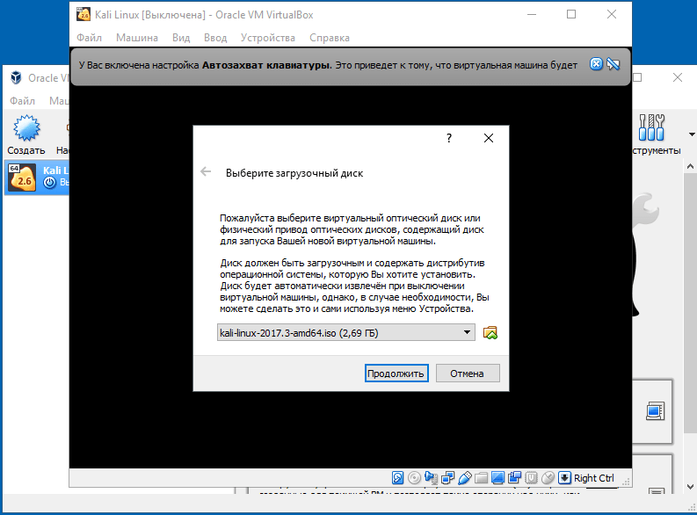Click the VirtualBox cube icon in Manager title bar

[x=16, y=77]
